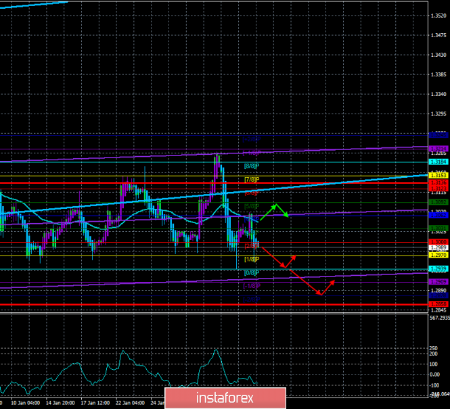Click the 0.00 indicator scale value
Viewport: 450px width, 409px height.
coord(435,375)
